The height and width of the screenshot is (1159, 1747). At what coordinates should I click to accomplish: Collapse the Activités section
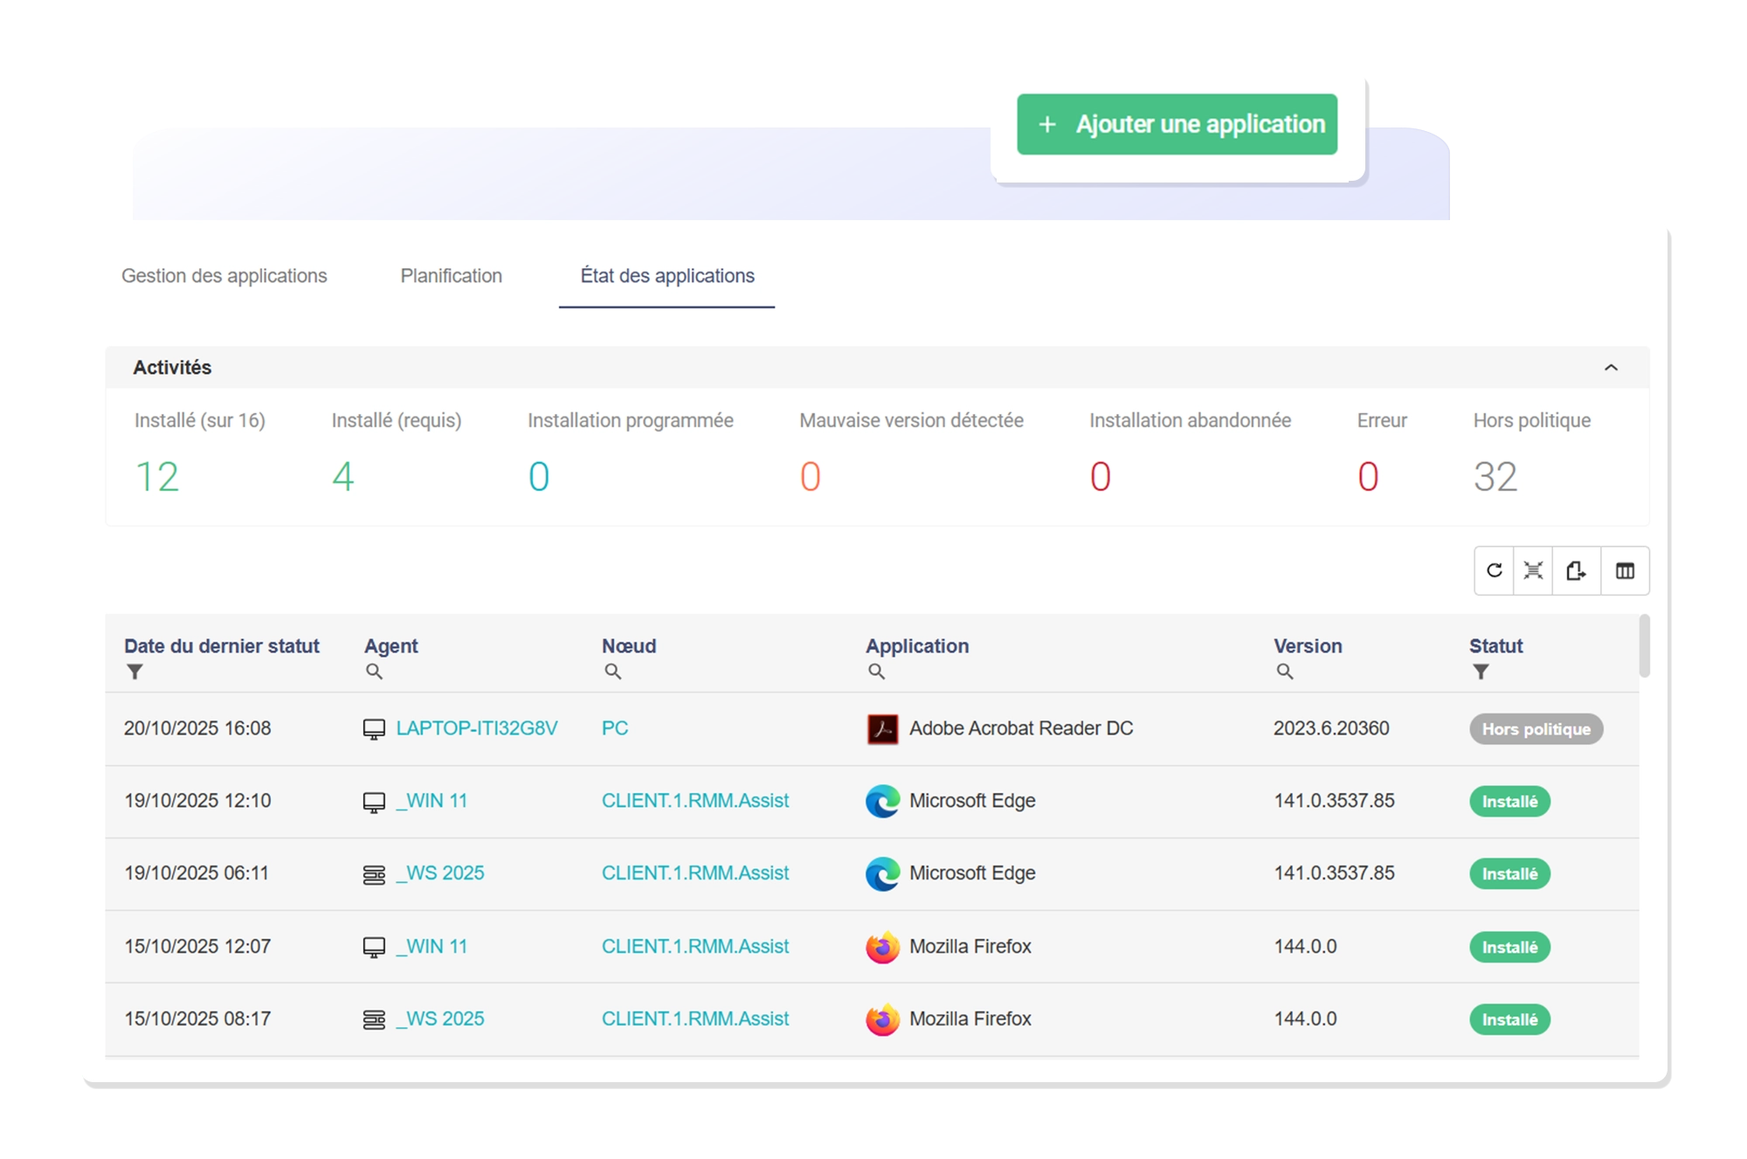1612,367
